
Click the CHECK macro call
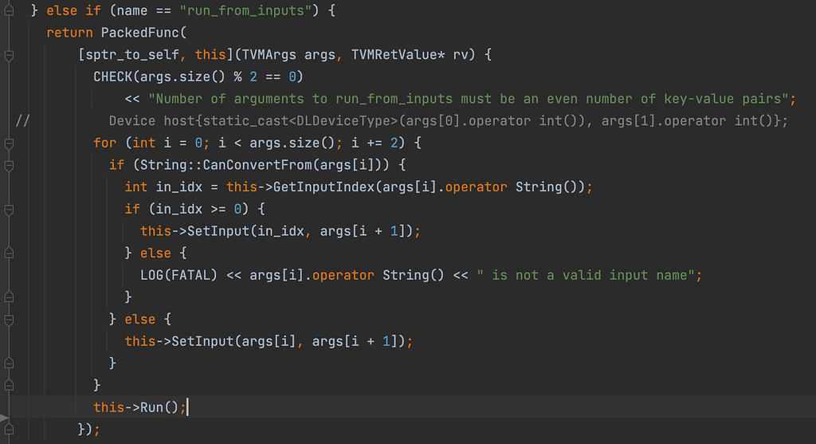[112, 77]
